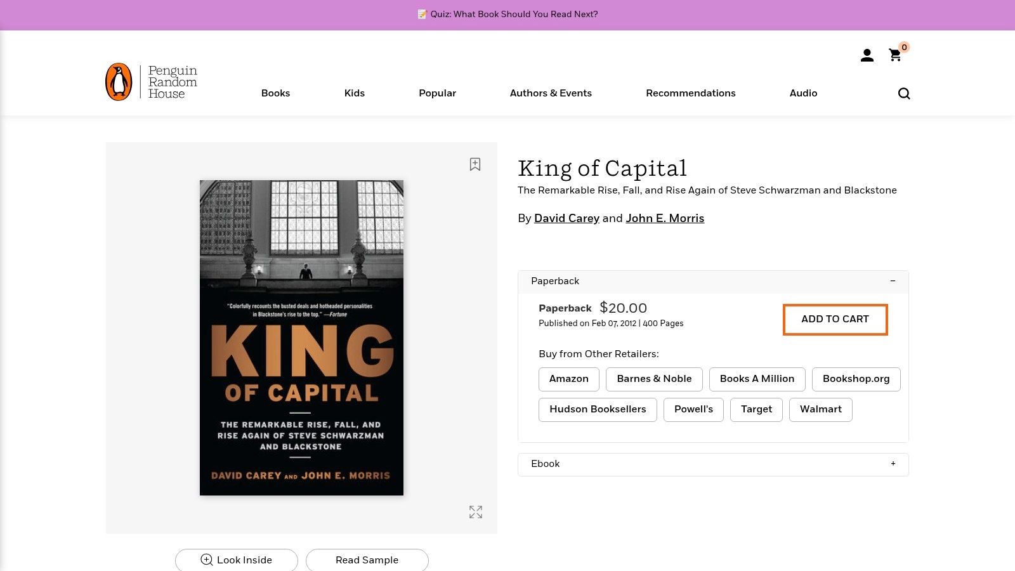Click the Buy from Other Retailers label
This screenshot has height=571, width=1015.
[599, 354]
